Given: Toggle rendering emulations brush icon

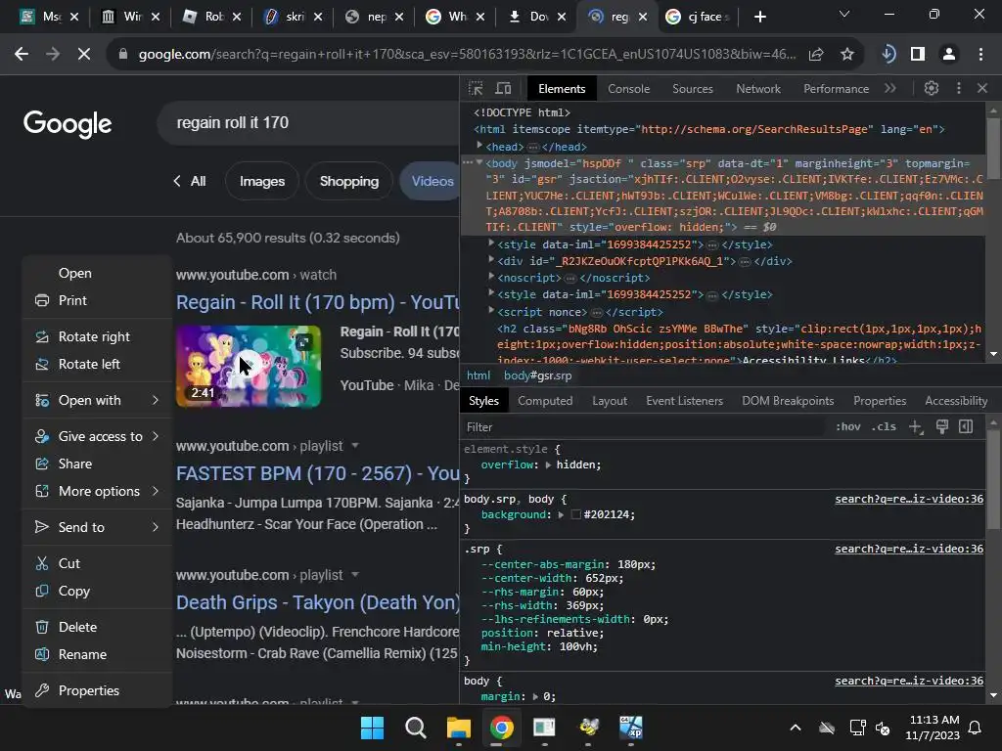Looking at the screenshot, I should tap(942, 426).
